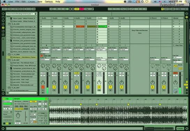Click the Edit button in Sample box

pos(16,106)
